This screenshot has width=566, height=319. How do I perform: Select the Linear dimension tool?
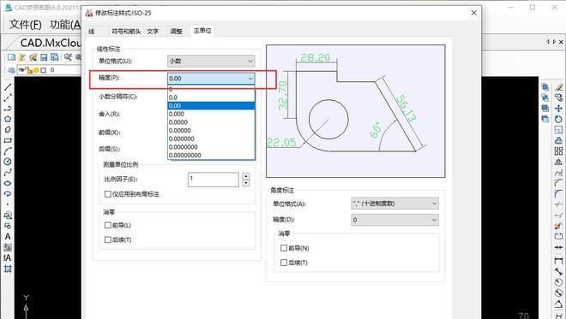tap(559, 260)
